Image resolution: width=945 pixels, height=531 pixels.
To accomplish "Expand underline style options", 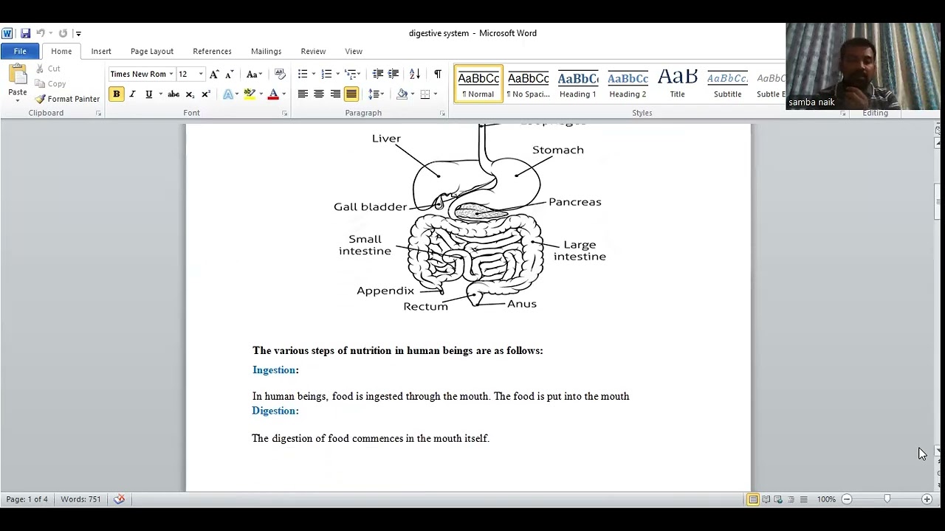I will coord(160,94).
